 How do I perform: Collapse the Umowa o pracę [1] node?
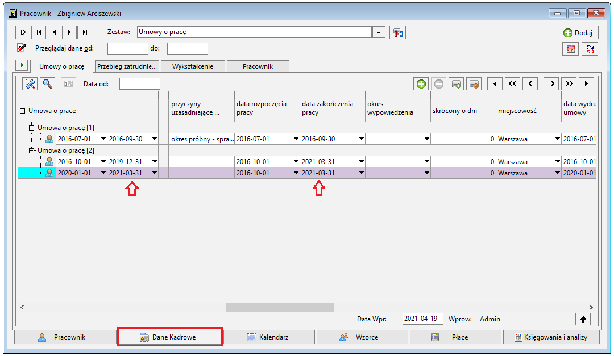pyautogui.click(x=32, y=128)
